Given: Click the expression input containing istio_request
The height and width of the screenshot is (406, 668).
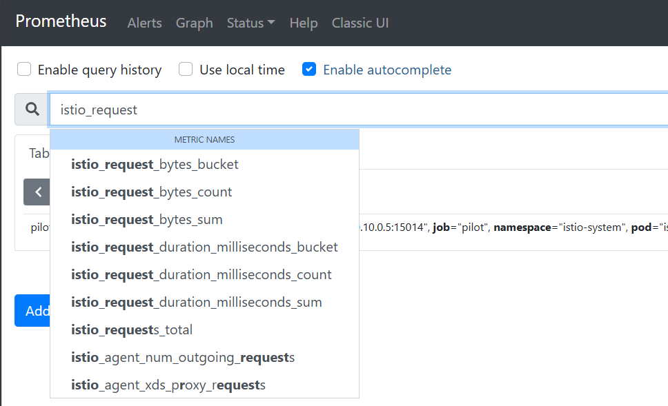Looking at the screenshot, I should pyautogui.click(x=359, y=110).
